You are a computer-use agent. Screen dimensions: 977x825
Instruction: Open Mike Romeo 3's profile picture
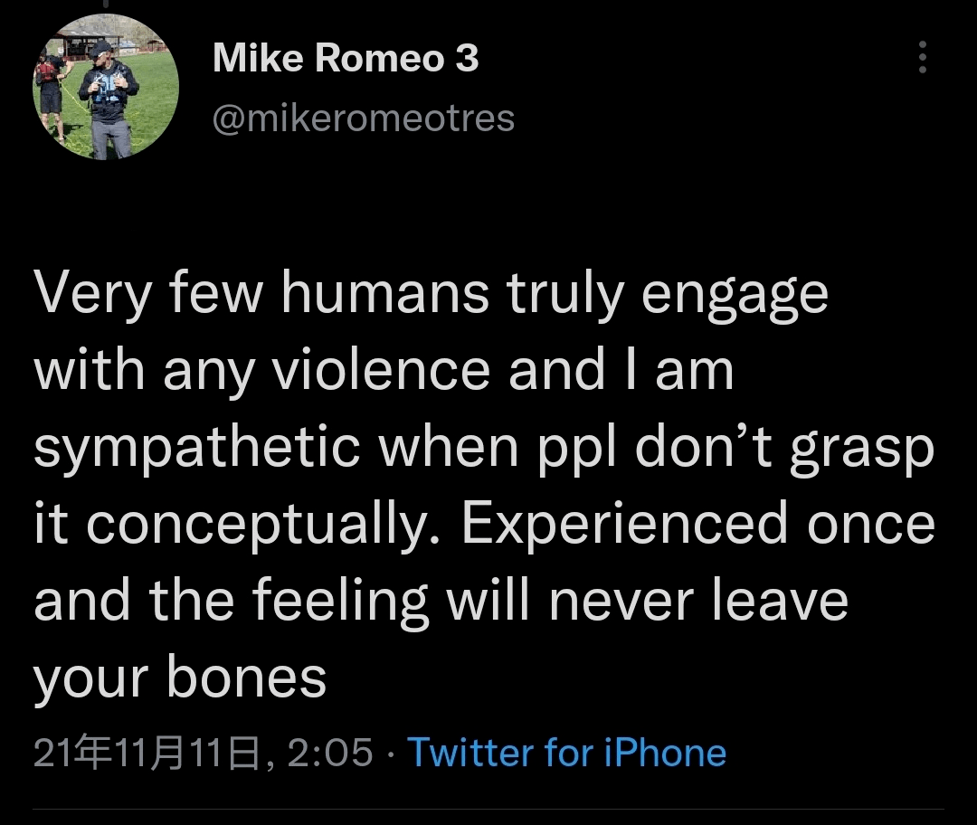click(106, 87)
